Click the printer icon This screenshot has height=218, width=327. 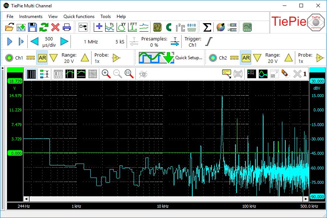67,27
